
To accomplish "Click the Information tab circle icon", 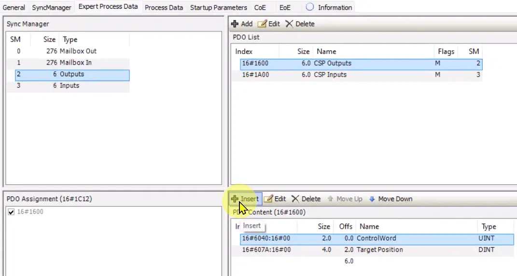I will (x=309, y=7).
